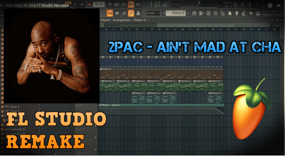The image size is (285, 160).
Task: Click the Play button in transport
Action: coord(75,4)
